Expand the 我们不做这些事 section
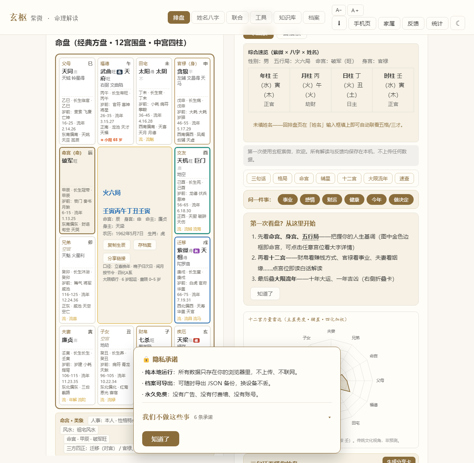 coord(237,417)
